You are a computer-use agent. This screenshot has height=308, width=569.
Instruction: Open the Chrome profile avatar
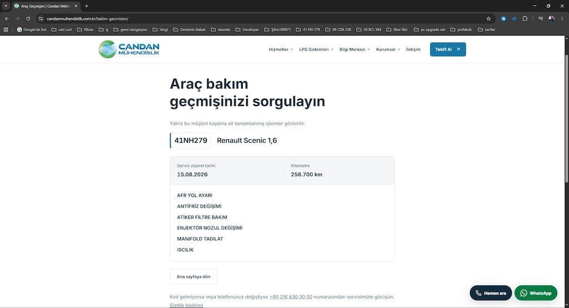click(x=551, y=18)
